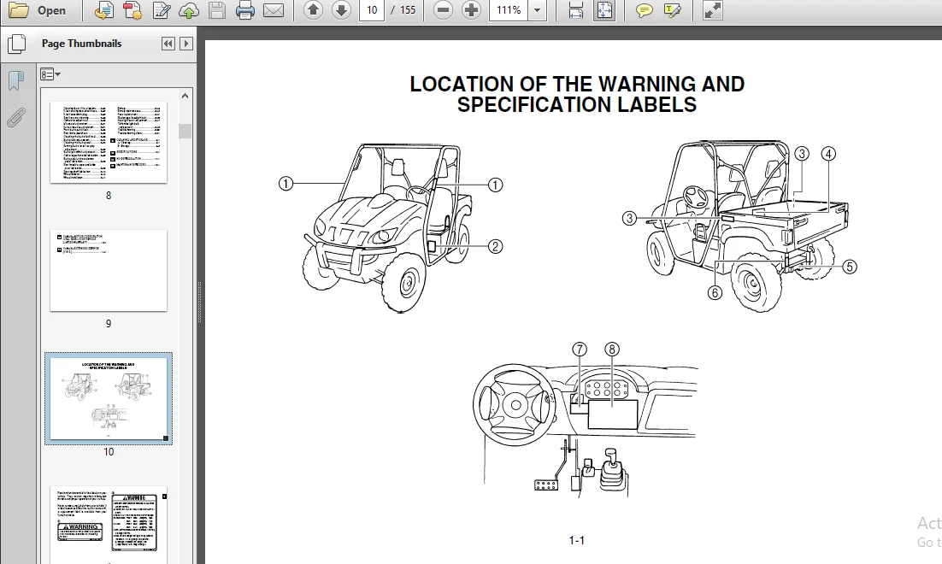
Task: Click the Page Thumbnails panel title
Action: [x=82, y=44]
